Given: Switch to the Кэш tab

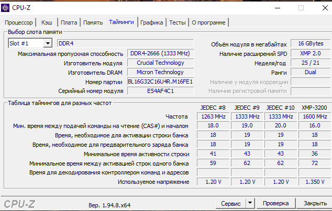Looking at the screenshot, I should coord(47,22).
